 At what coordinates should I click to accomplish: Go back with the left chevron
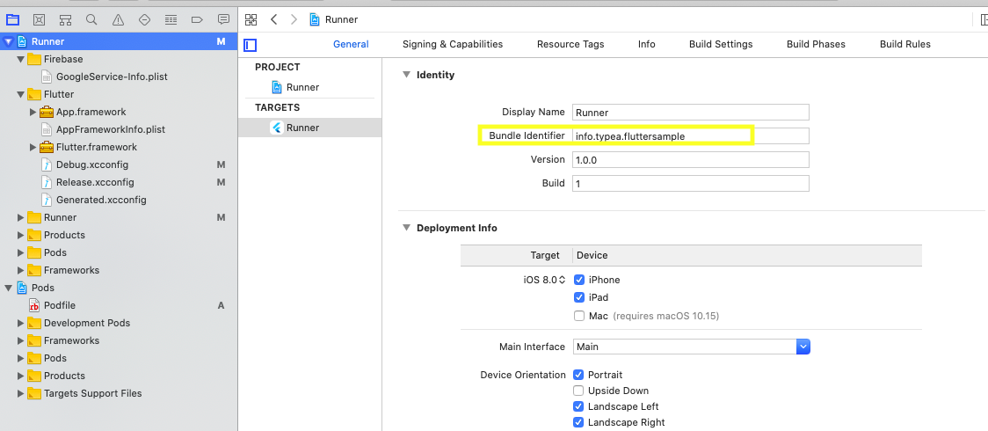click(274, 19)
